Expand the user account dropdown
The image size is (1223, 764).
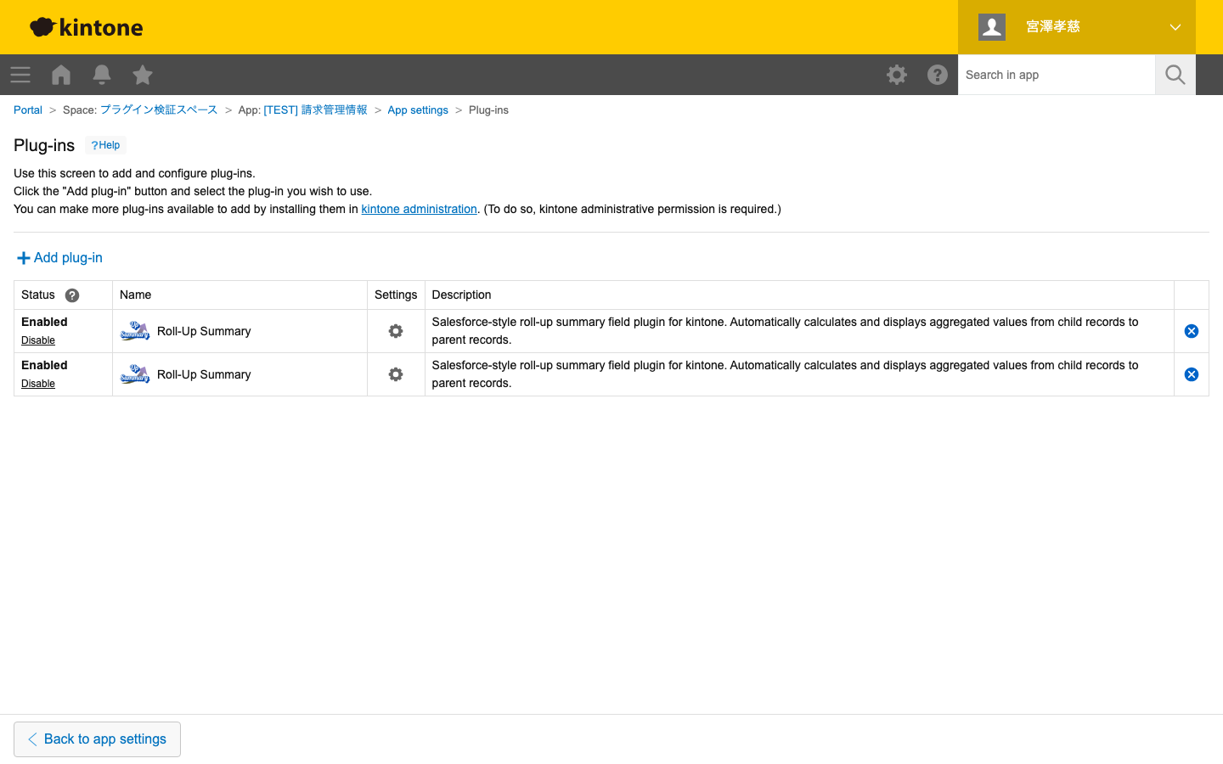(1175, 27)
